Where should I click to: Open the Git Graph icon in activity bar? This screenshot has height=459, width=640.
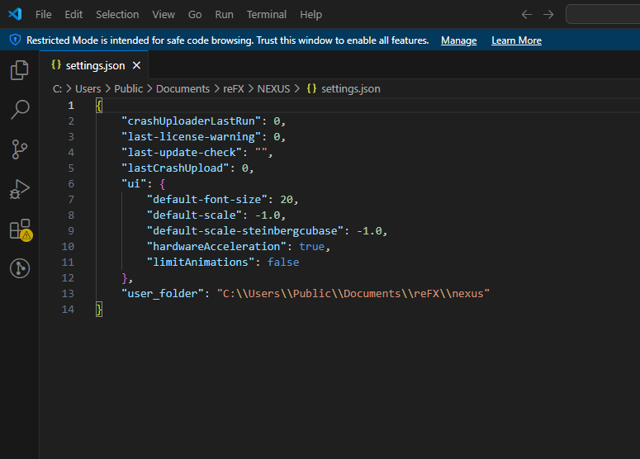20,268
